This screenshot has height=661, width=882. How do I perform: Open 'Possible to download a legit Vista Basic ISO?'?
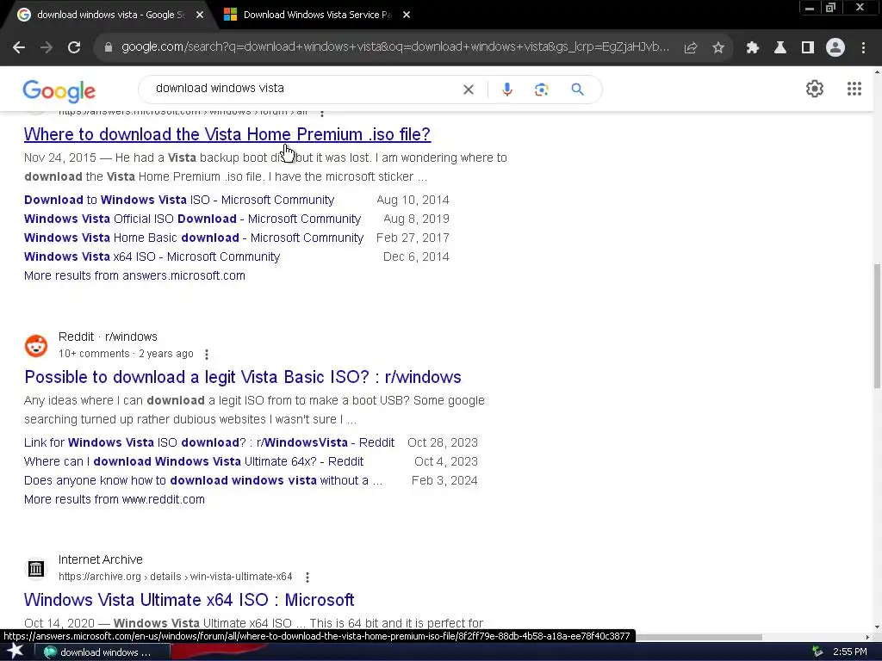(242, 377)
